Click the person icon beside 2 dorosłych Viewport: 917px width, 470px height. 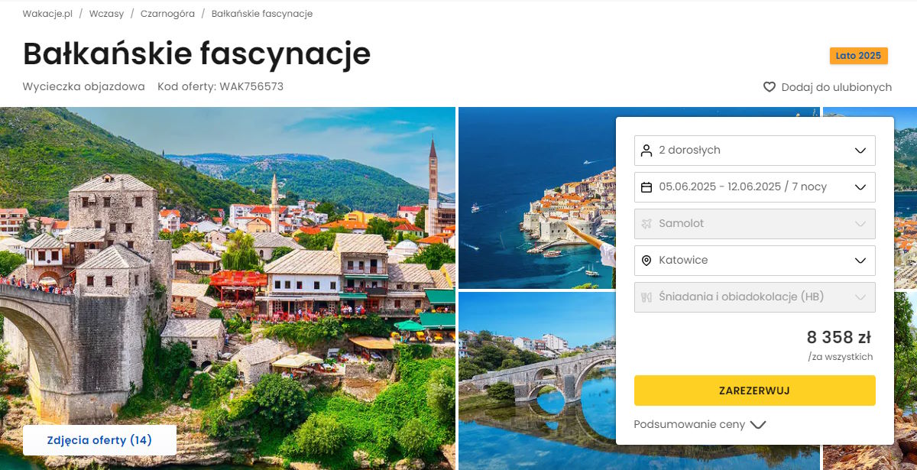click(646, 151)
